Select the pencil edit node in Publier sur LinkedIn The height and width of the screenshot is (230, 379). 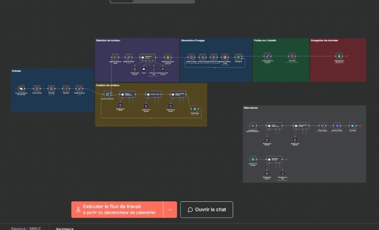pyautogui.click(x=268, y=56)
